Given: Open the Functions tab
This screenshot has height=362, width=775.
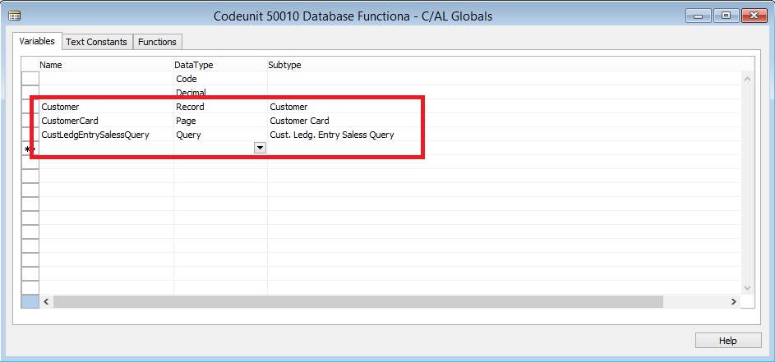Looking at the screenshot, I should 156,42.
